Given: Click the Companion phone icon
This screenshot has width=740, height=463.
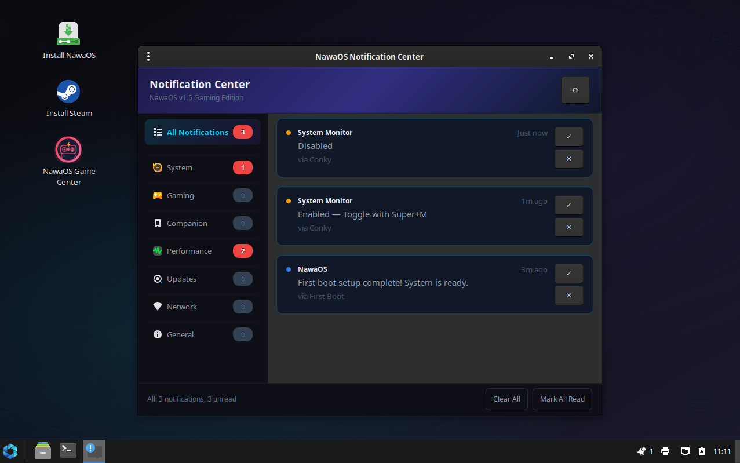Looking at the screenshot, I should click(x=158, y=223).
